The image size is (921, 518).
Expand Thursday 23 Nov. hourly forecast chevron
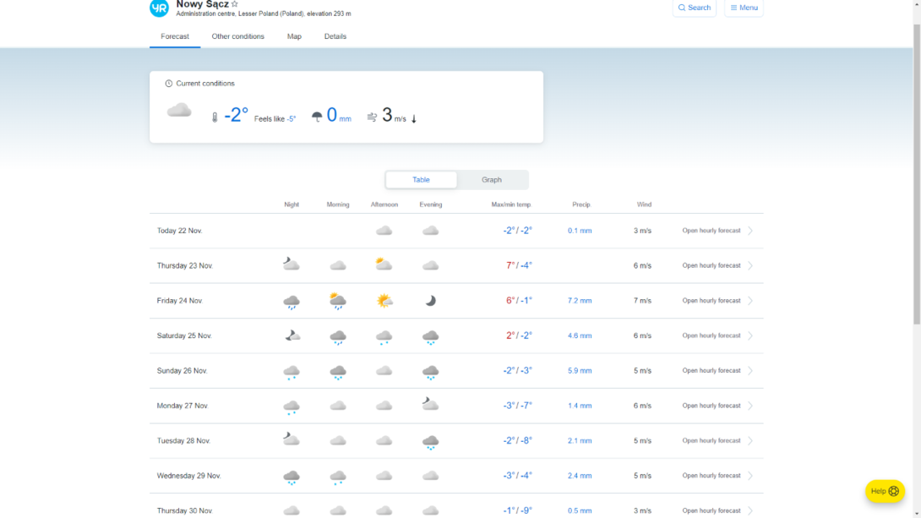pyautogui.click(x=750, y=265)
